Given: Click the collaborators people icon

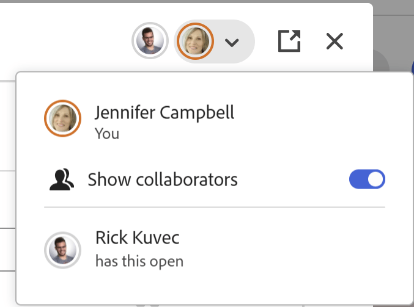Looking at the screenshot, I should click(62, 179).
